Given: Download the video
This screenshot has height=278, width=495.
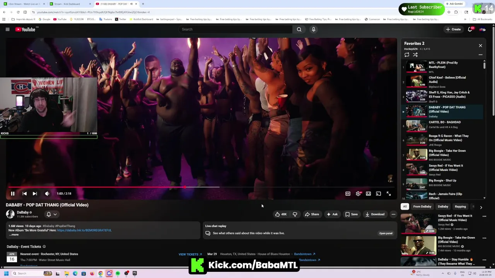Looking at the screenshot, I should click(375, 214).
